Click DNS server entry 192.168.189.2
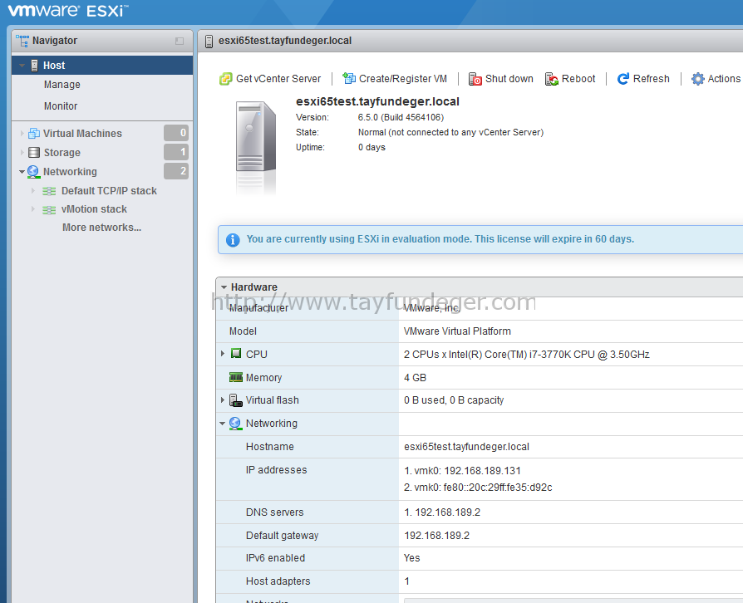The height and width of the screenshot is (603, 743). click(442, 512)
